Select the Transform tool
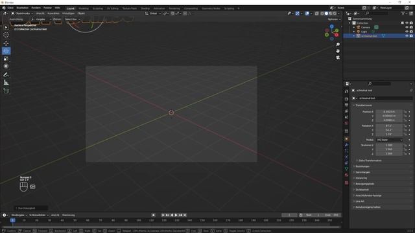415x233 pixels. tap(6, 66)
